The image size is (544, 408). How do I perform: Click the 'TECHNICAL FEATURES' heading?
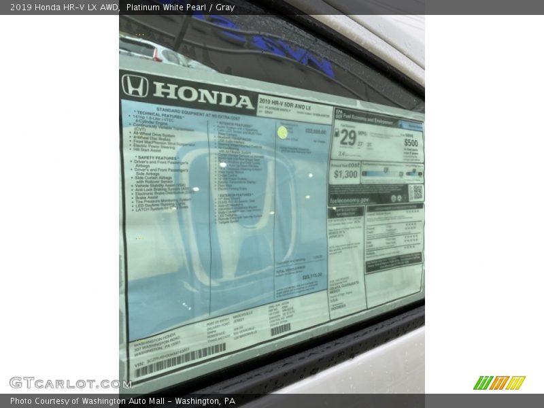(x=159, y=115)
